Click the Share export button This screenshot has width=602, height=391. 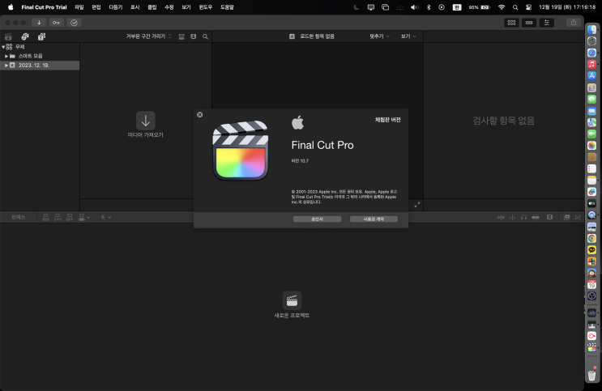[574, 23]
